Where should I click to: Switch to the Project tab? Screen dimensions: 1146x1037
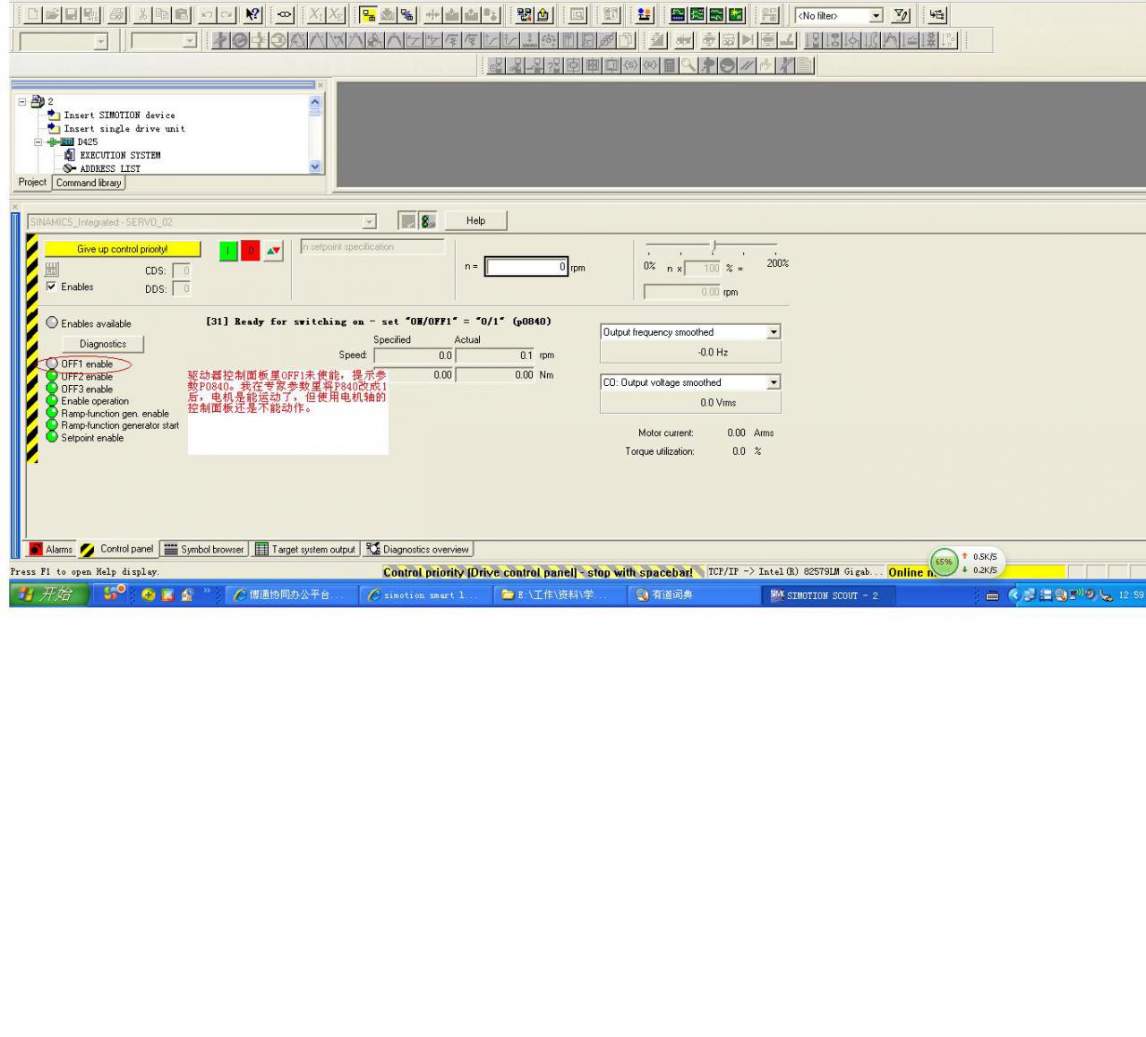tap(32, 182)
